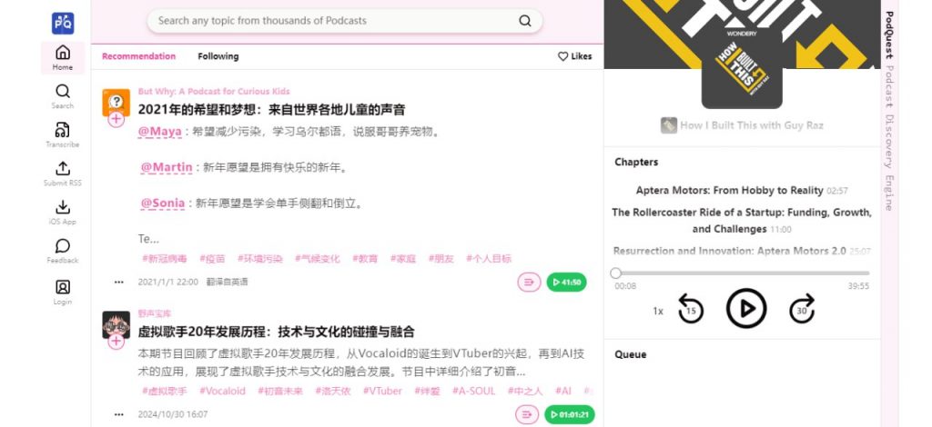Open Likes with the heart icon
This screenshot has height=427, width=932.
(x=575, y=56)
